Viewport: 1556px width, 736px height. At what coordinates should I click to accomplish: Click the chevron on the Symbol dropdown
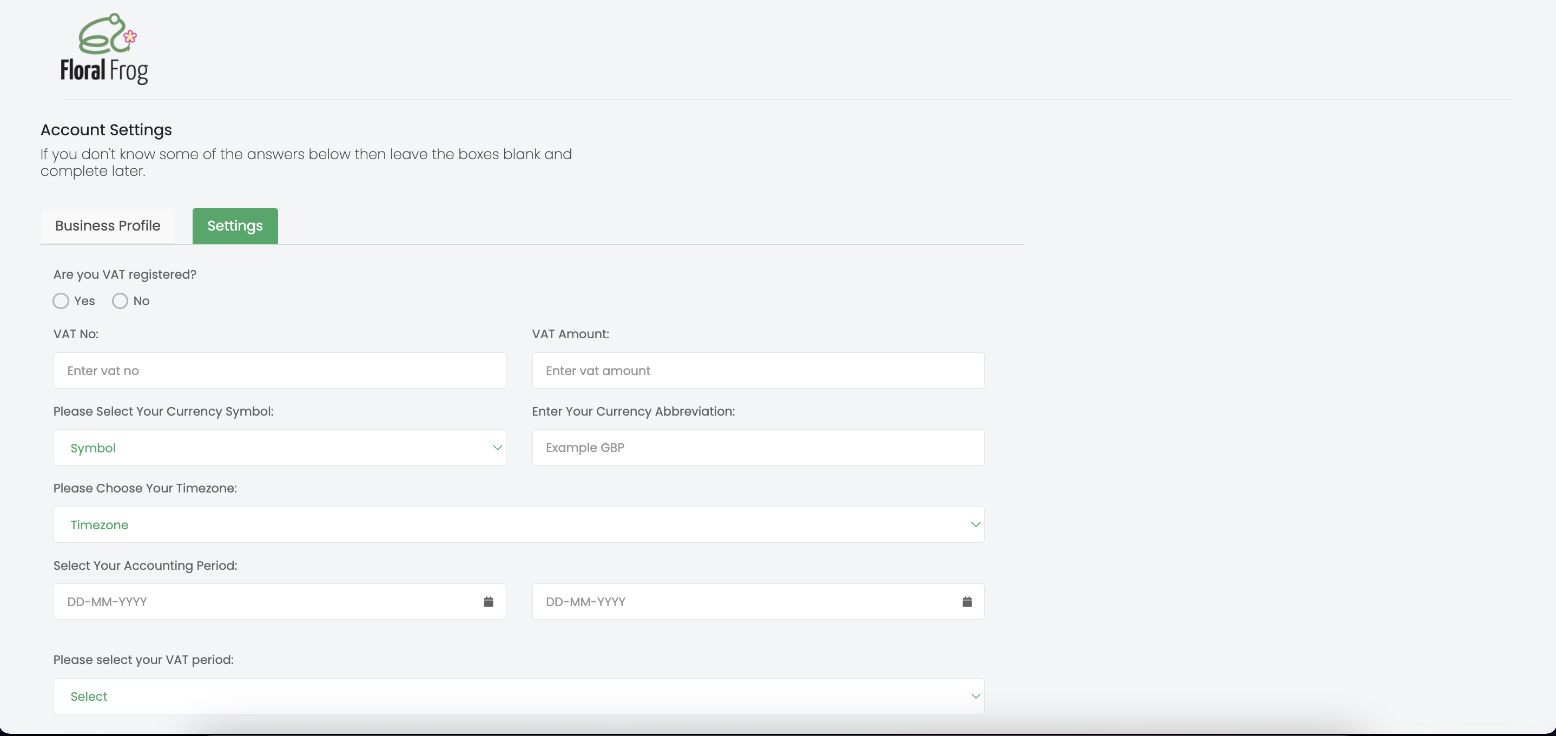pyautogui.click(x=497, y=448)
